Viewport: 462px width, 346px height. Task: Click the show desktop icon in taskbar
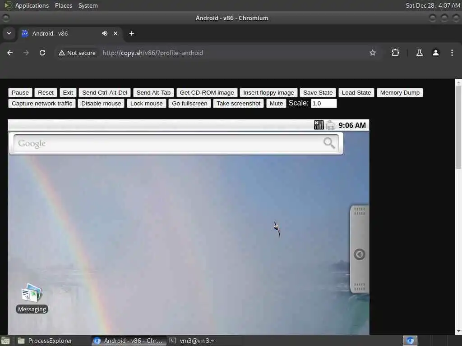pos(5,341)
